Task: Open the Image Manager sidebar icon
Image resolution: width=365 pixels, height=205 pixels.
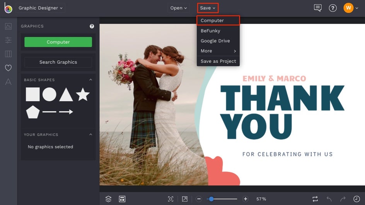Action: pyautogui.click(x=8, y=26)
